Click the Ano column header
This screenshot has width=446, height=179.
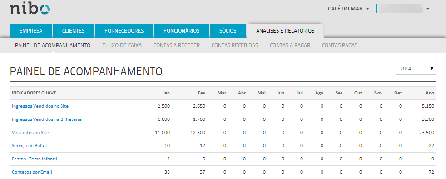430,93
